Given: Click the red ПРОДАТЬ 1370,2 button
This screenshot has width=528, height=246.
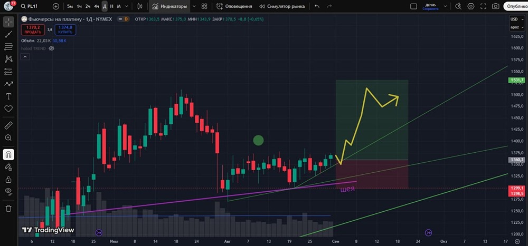Looking at the screenshot, I should coord(33,29).
